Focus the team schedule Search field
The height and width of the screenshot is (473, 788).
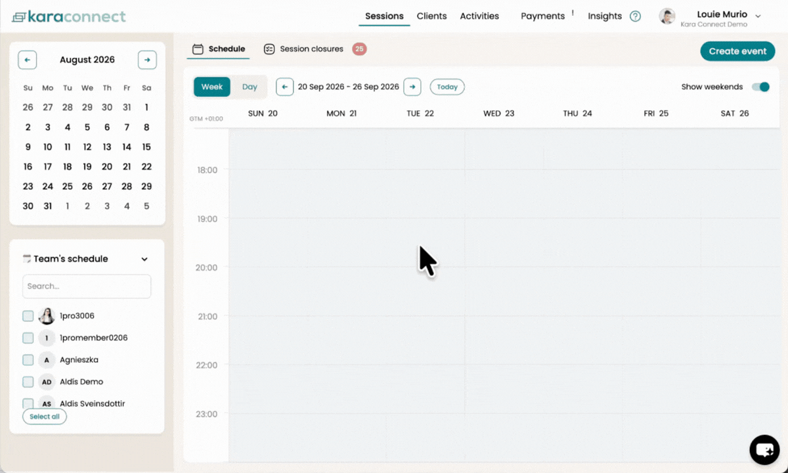pos(87,286)
